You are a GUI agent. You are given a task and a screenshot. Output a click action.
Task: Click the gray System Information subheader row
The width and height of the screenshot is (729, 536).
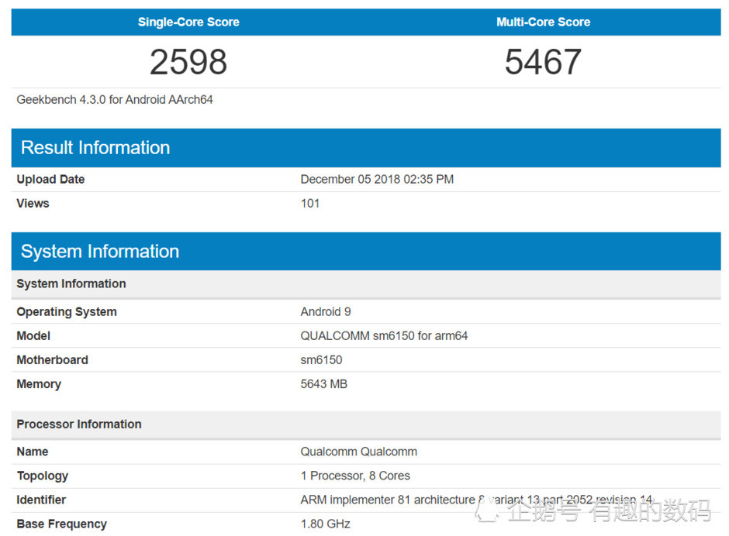pyautogui.click(x=366, y=283)
